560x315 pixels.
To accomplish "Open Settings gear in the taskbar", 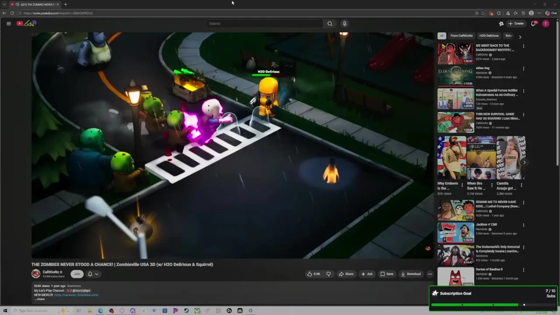I will tap(251, 311).
